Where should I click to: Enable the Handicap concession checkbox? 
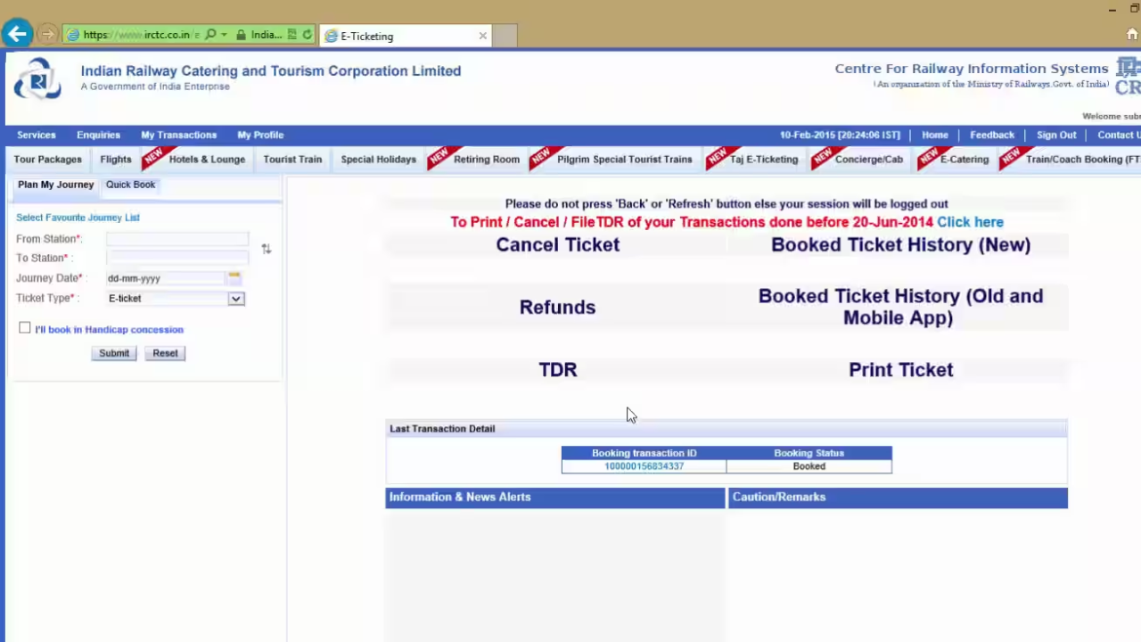25,328
